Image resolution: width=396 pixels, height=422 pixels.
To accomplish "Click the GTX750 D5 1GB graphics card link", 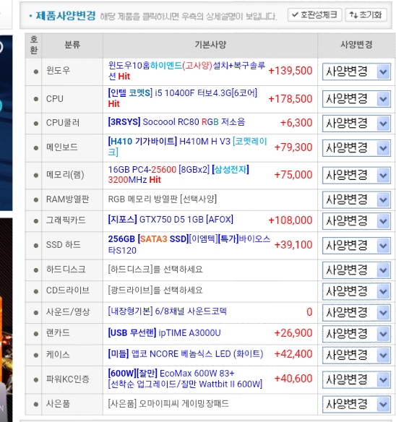I will (x=171, y=220).
